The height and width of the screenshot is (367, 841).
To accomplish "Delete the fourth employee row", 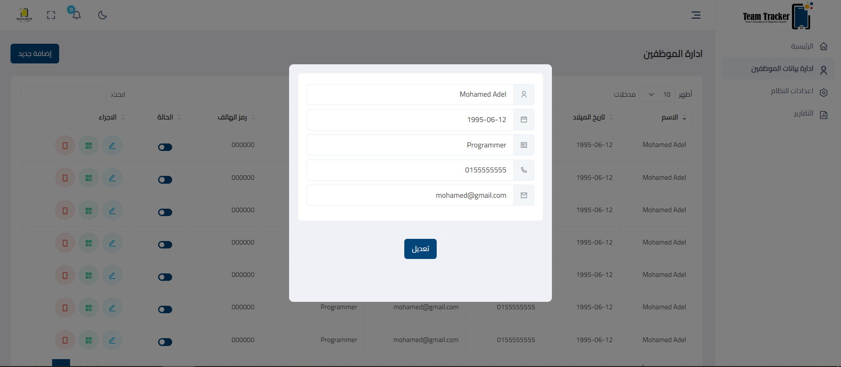I will pyautogui.click(x=65, y=243).
